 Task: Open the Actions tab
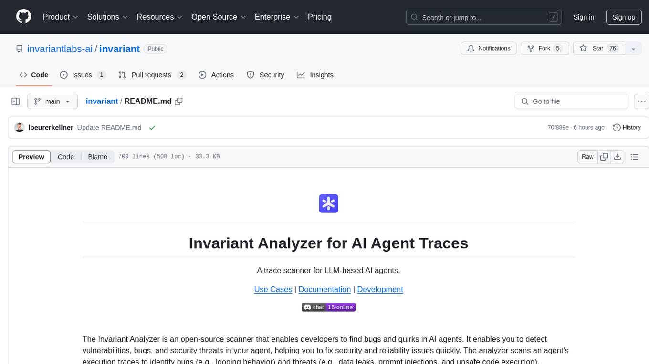(216, 75)
